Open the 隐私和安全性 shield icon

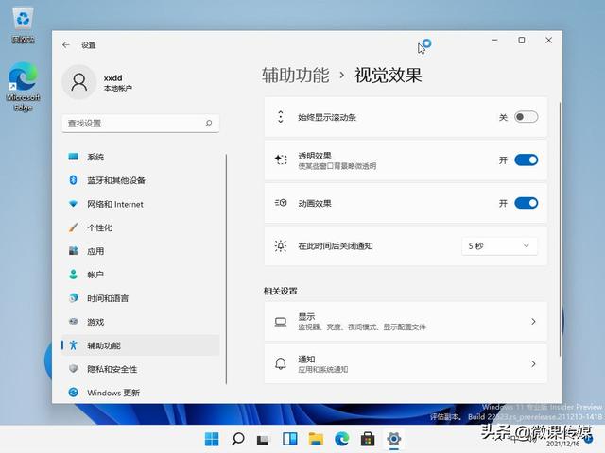click(x=74, y=369)
